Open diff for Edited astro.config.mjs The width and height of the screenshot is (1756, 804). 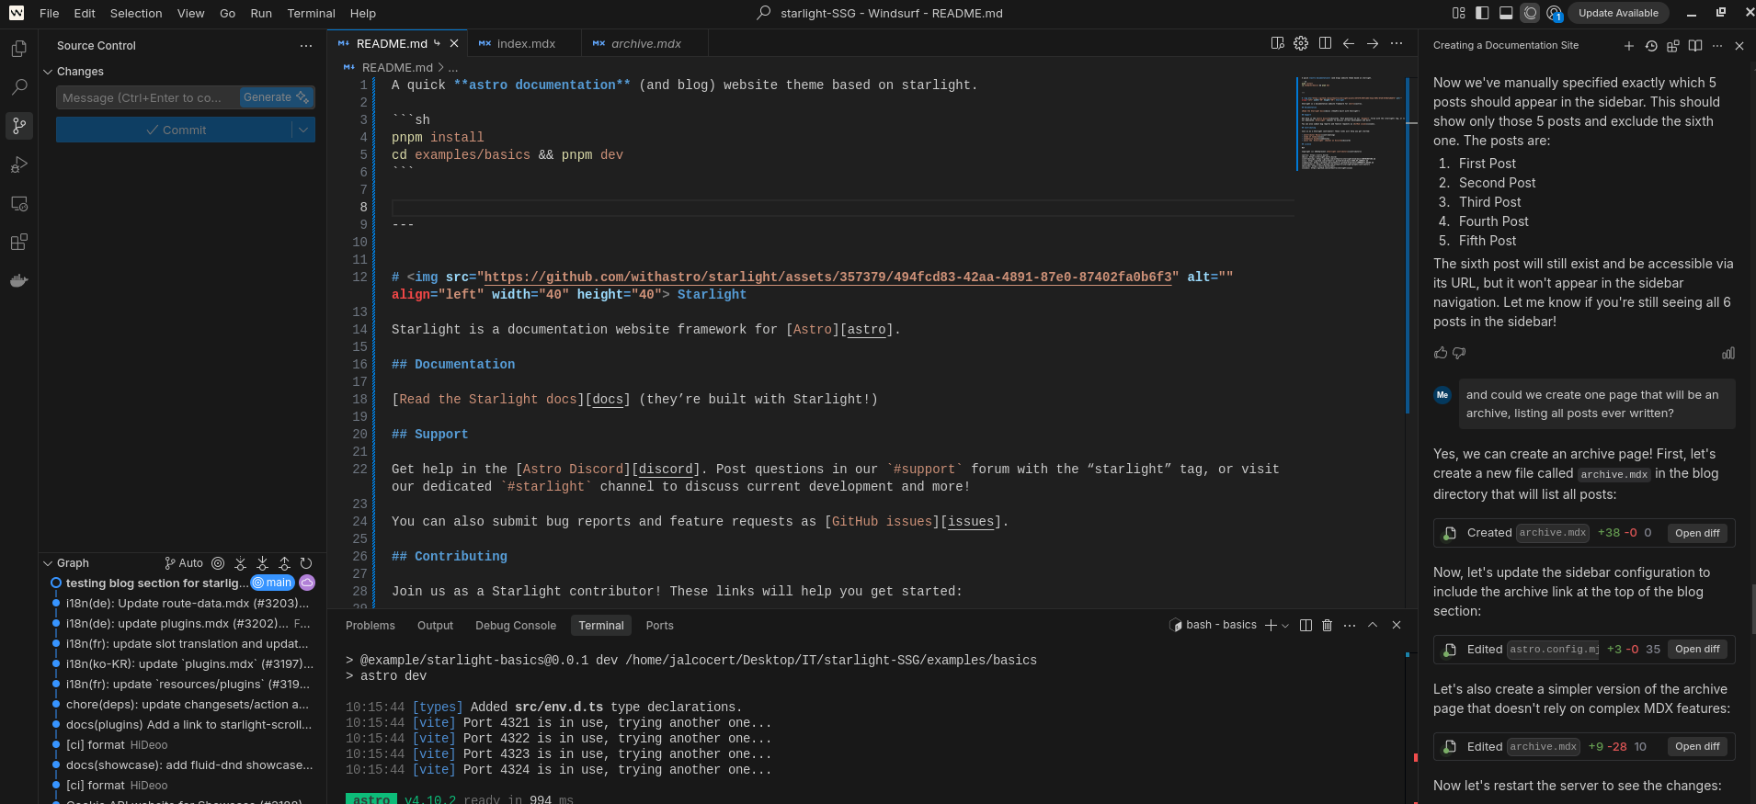pos(1697,649)
